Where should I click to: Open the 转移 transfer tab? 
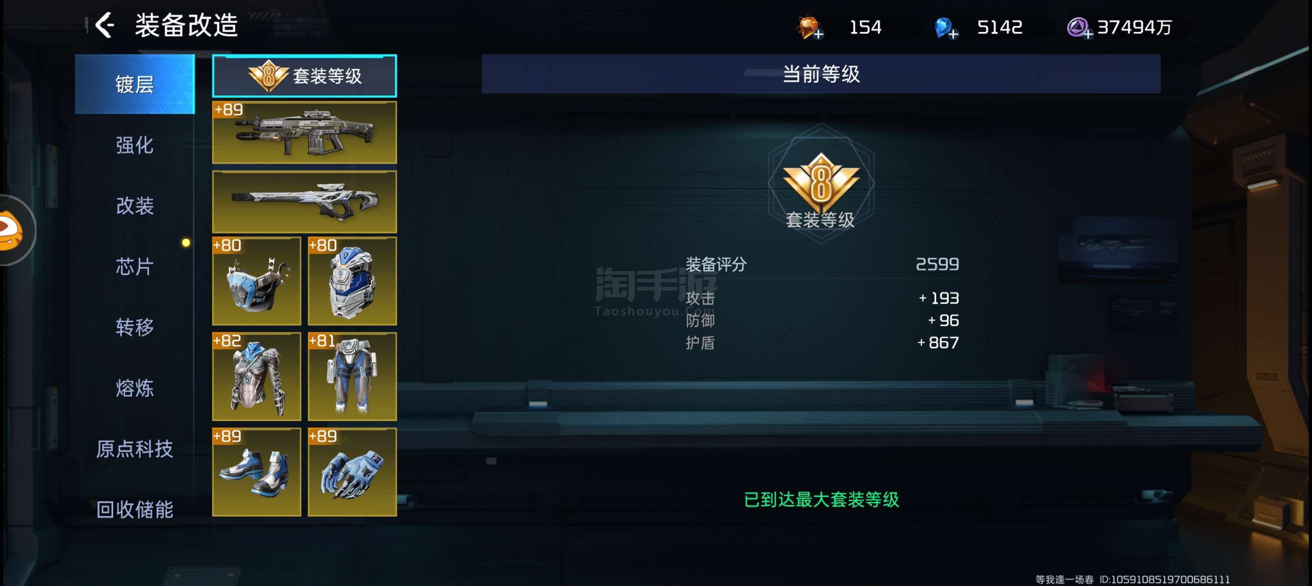(134, 327)
